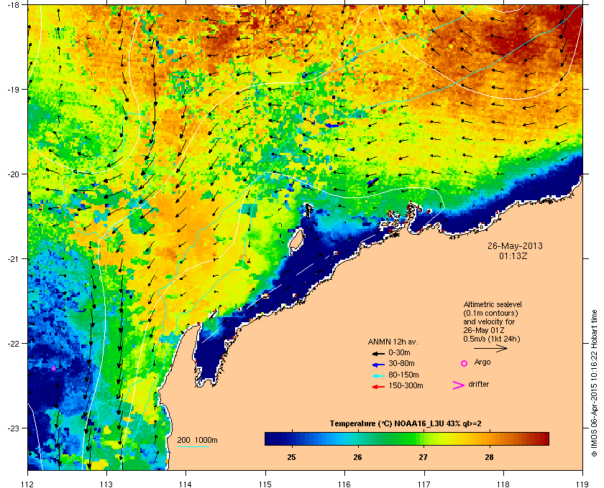Click the longitude axis label 112

pyautogui.click(x=27, y=484)
